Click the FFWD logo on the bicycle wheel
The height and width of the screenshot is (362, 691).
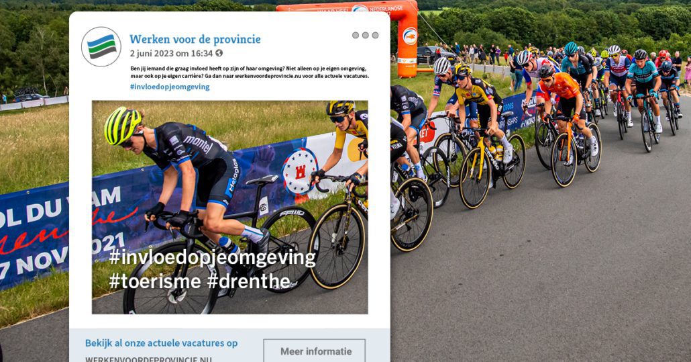point(292,213)
